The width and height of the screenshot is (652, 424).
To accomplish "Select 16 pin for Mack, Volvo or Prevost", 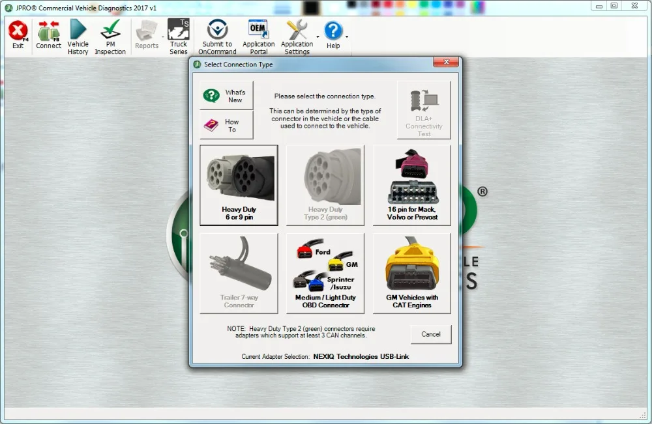I will tap(411, 185).
